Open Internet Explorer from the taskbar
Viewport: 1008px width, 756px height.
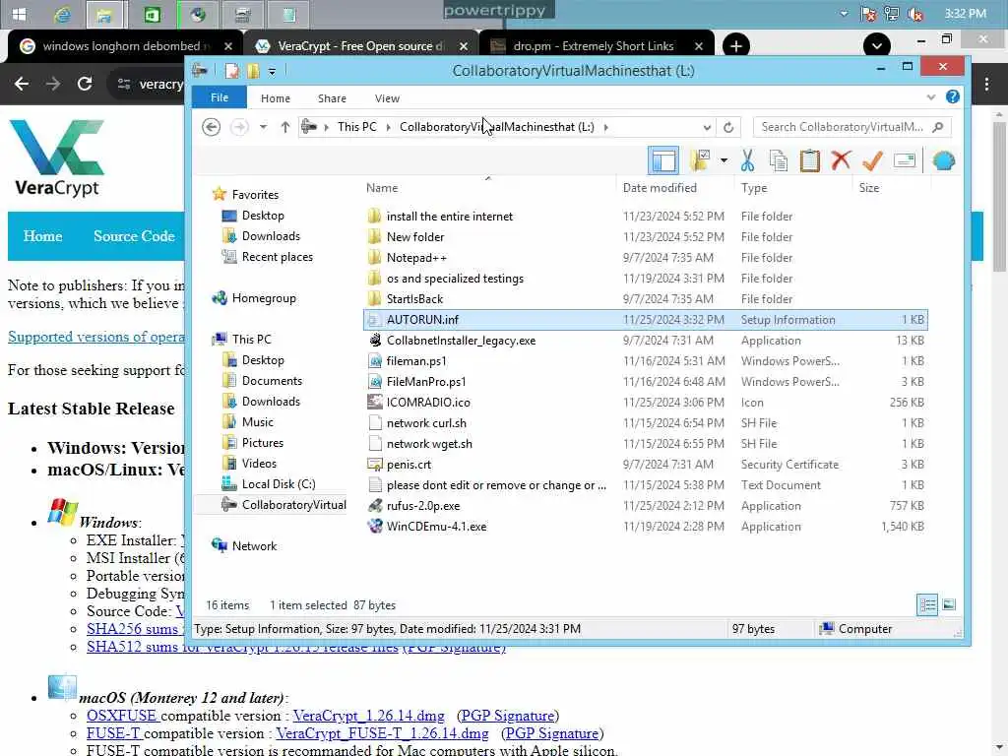pos(62,14)
